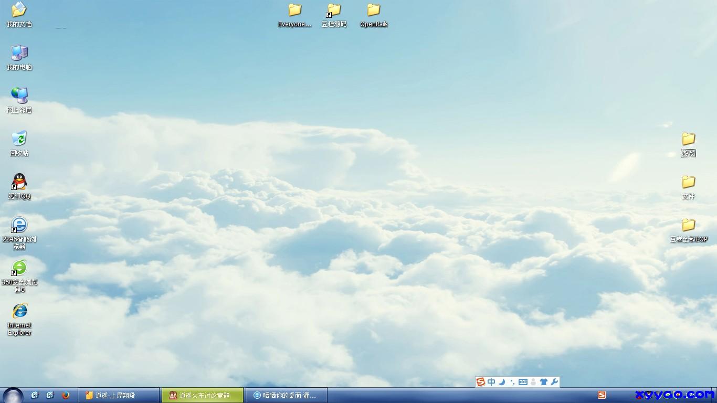Select the 网上邻居 network icon

point(19,97)
